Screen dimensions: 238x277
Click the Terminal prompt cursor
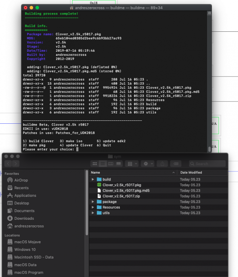point(77,149)
